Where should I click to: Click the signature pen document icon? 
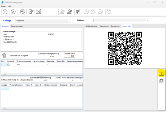pos(38,12)
